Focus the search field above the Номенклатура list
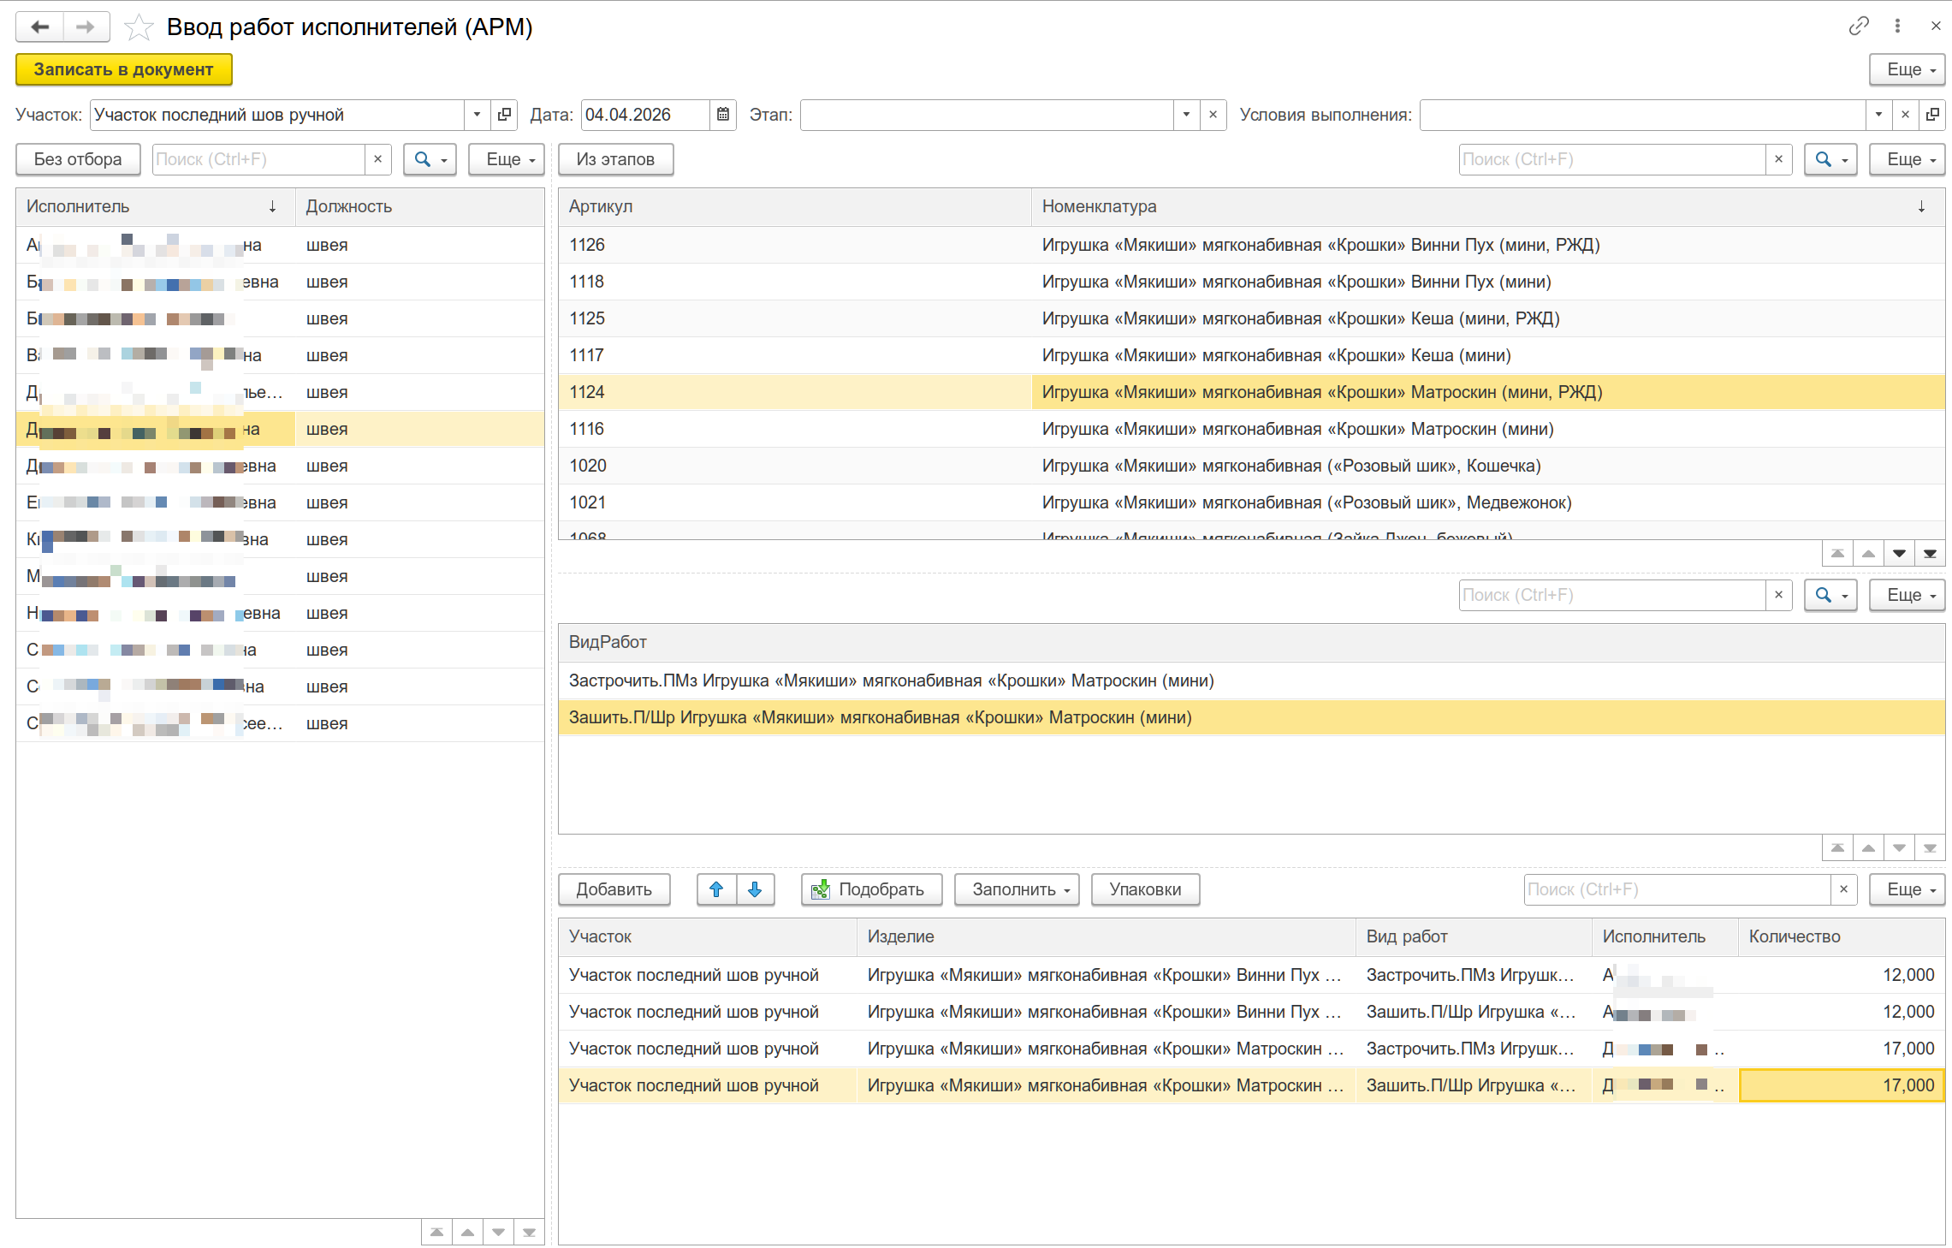Viewport: 1952px width, 1248px height. (x=1612, y=159)
